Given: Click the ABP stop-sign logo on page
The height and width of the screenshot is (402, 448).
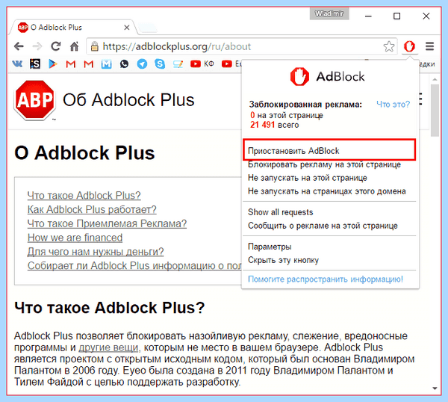Looking at the screenshot, I should pos(34,100).
